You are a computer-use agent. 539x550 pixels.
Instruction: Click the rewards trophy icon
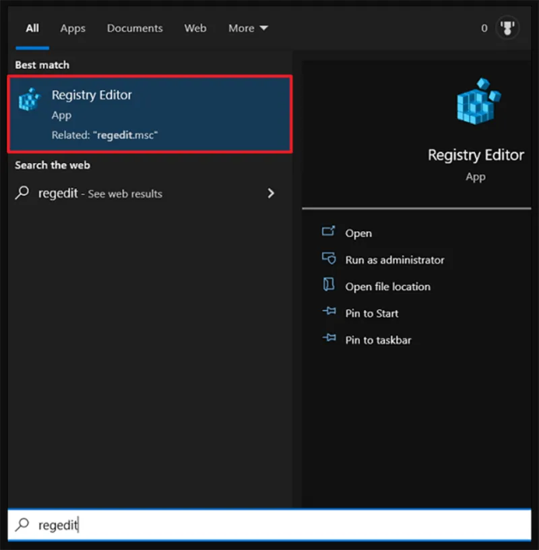507,28
